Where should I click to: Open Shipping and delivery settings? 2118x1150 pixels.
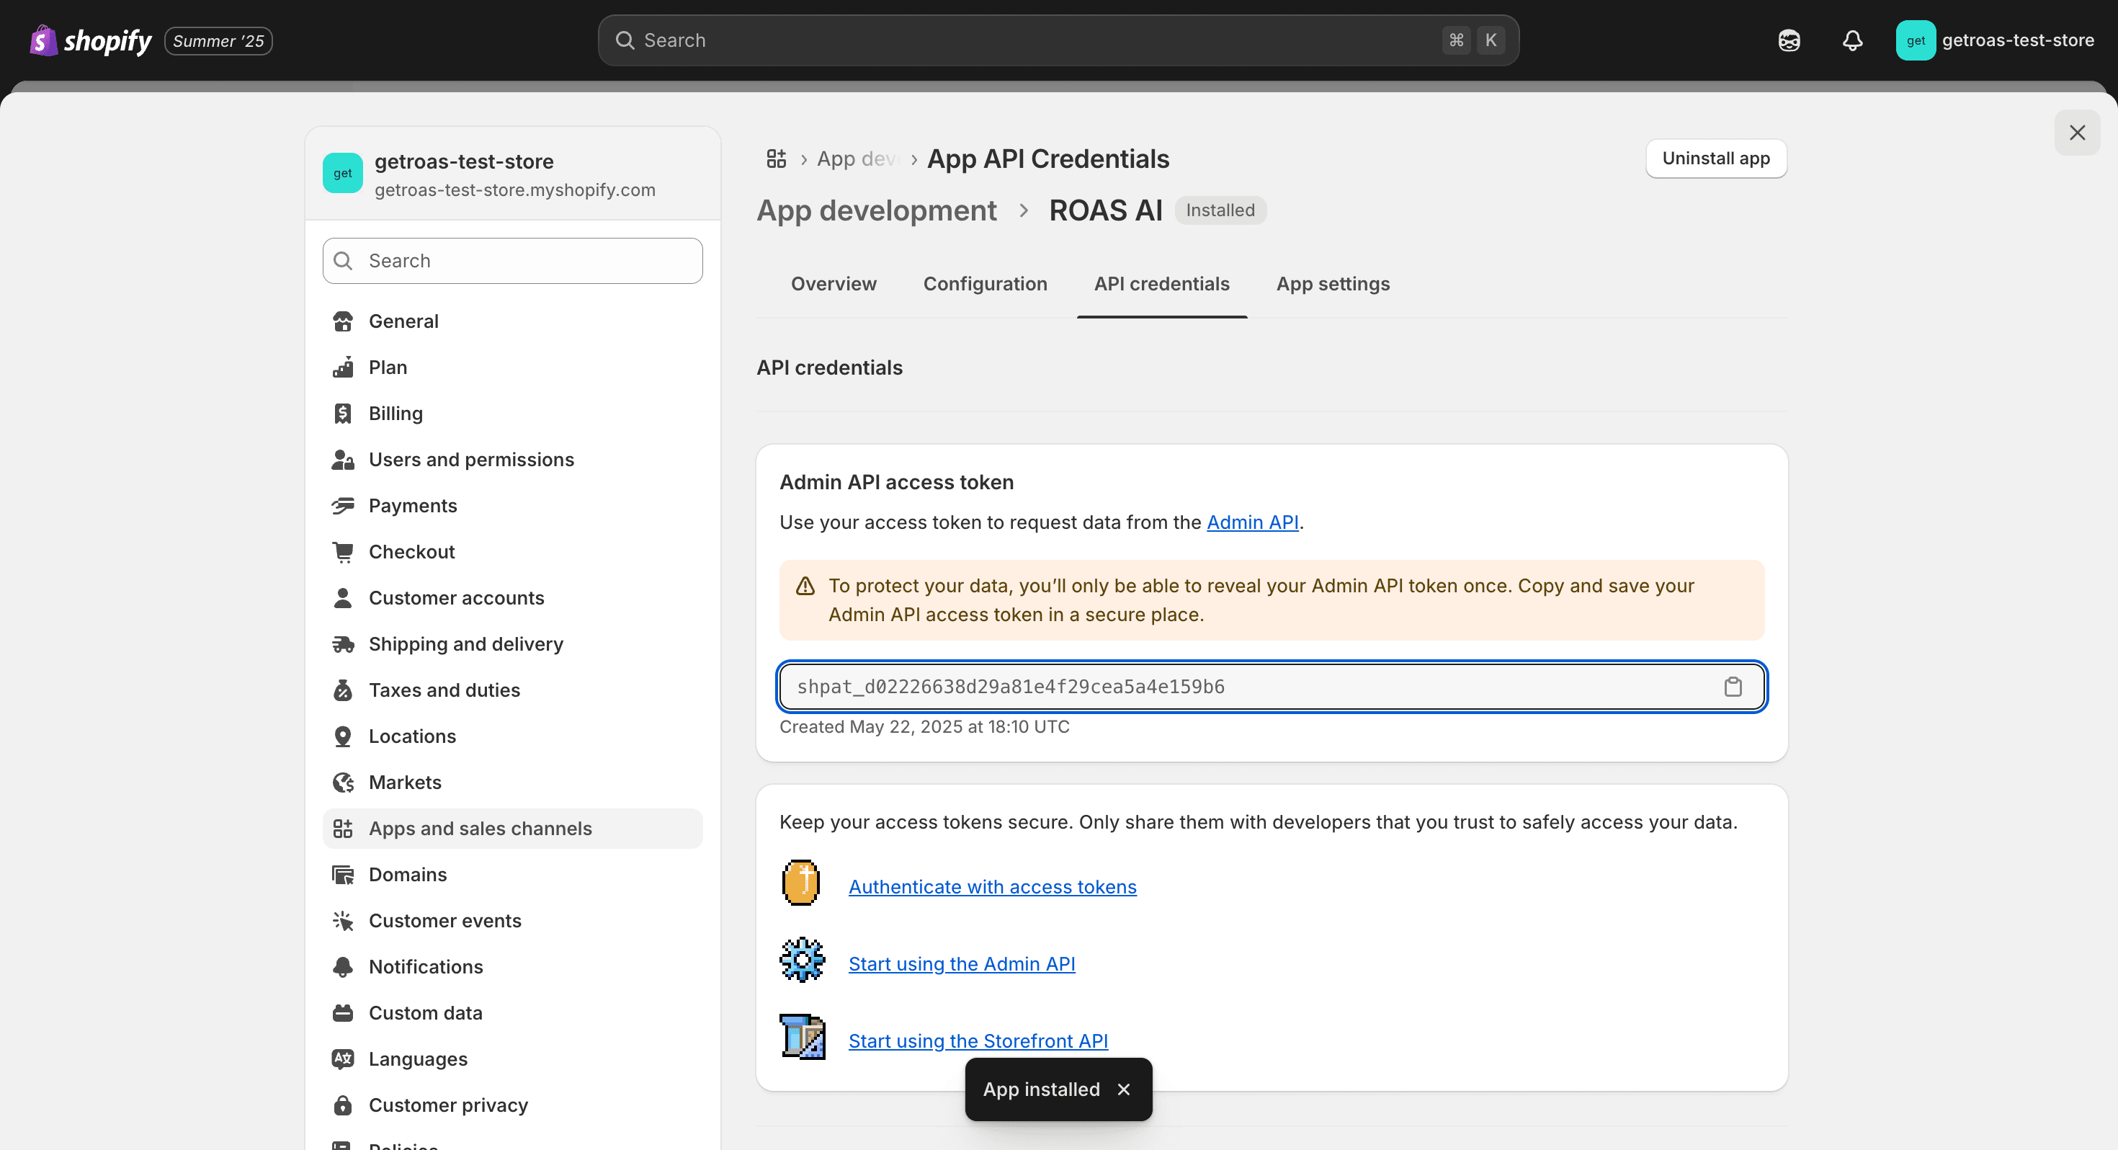512,643
